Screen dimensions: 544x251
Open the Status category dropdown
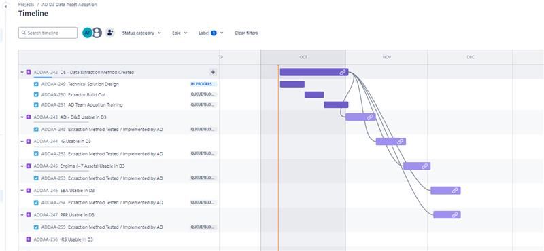coord(141,33)
